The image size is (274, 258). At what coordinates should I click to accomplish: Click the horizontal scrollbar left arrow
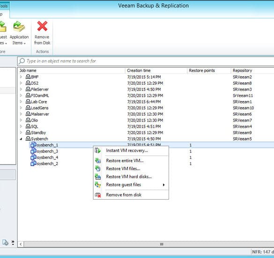[21, 244]
